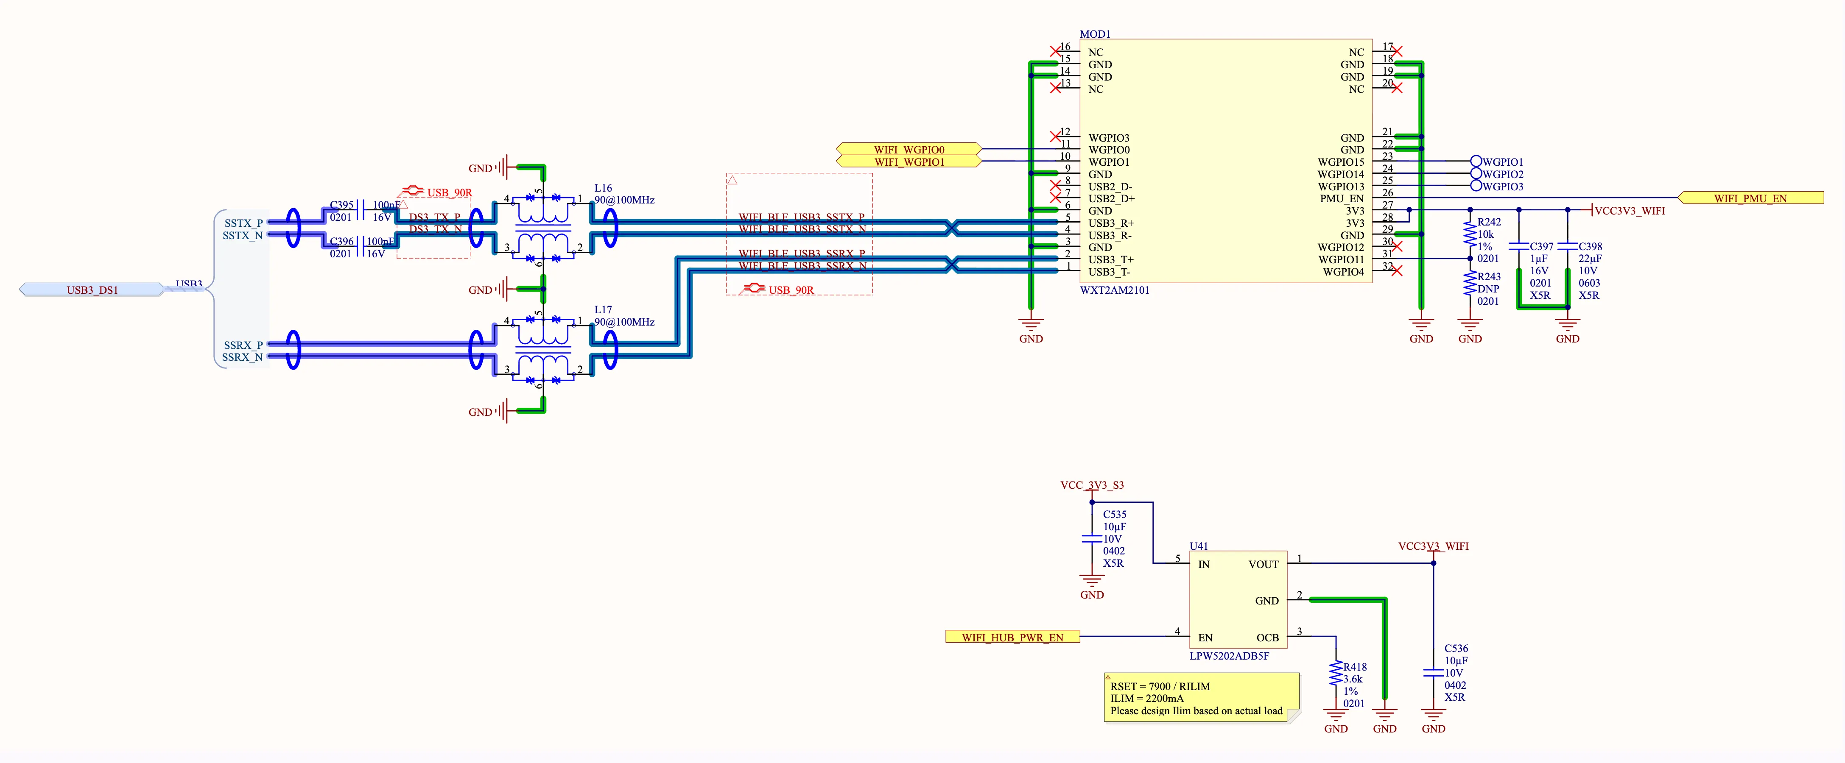Select capacitor C397 symbol
This screenshot has width=1845, height=763.
click(1518, 246)
